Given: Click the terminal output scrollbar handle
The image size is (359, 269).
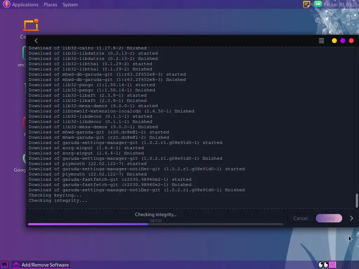Looking at the screenshot, I should pos(357,201).
